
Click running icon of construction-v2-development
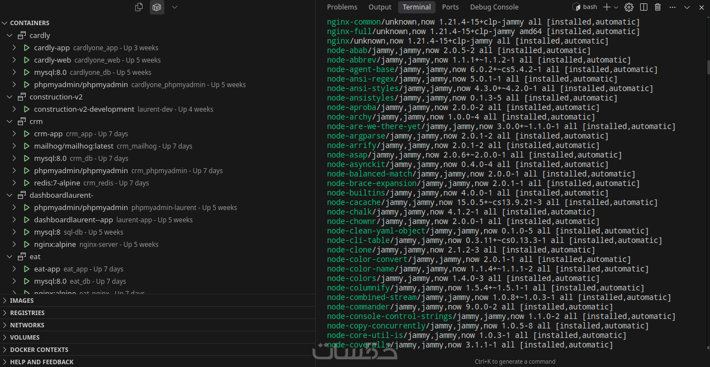26,109
